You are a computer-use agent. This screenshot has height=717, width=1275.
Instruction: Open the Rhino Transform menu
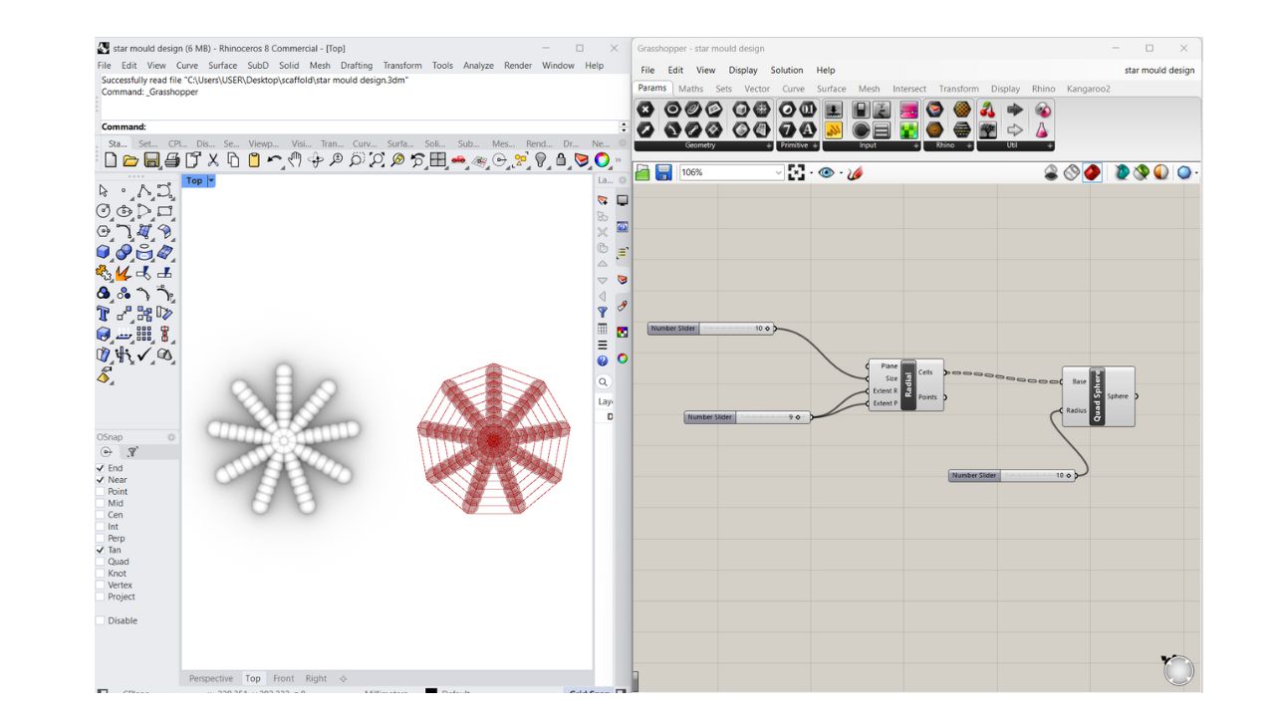pos(402,66)
